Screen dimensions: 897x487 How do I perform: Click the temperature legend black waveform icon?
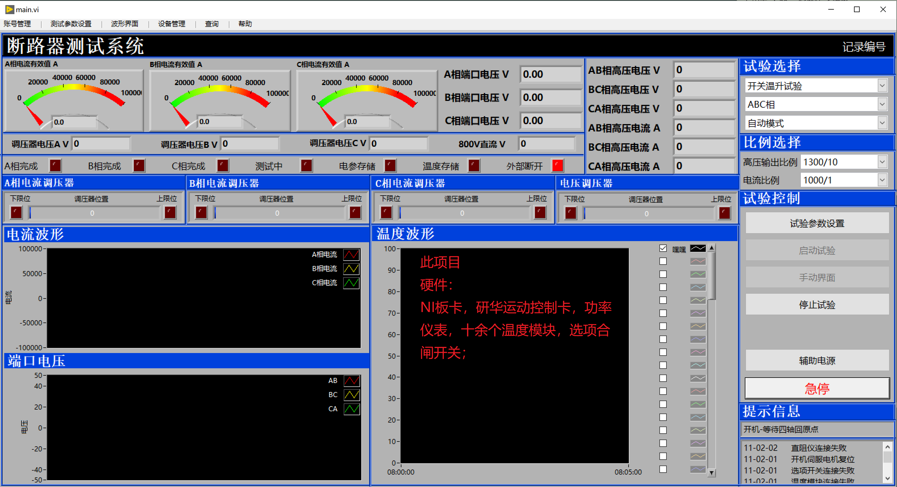698,248
